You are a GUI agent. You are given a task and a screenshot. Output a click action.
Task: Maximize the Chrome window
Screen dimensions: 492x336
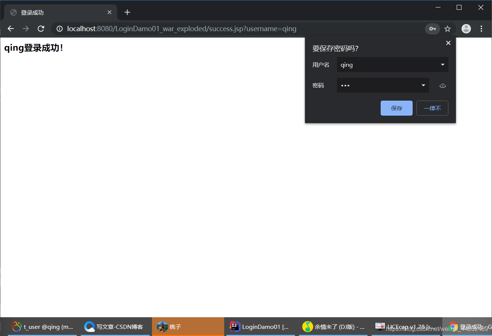coord(459,7)
